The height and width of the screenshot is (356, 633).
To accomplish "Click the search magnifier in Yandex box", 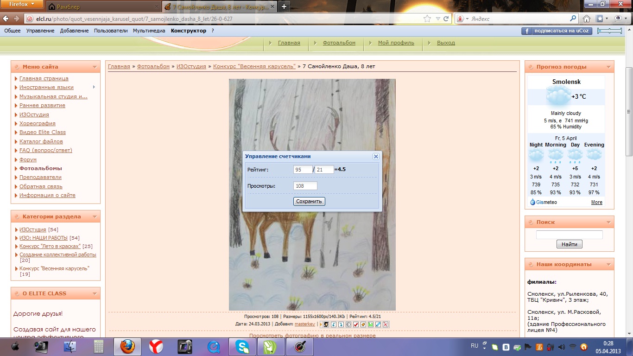I will pos(573,19).
